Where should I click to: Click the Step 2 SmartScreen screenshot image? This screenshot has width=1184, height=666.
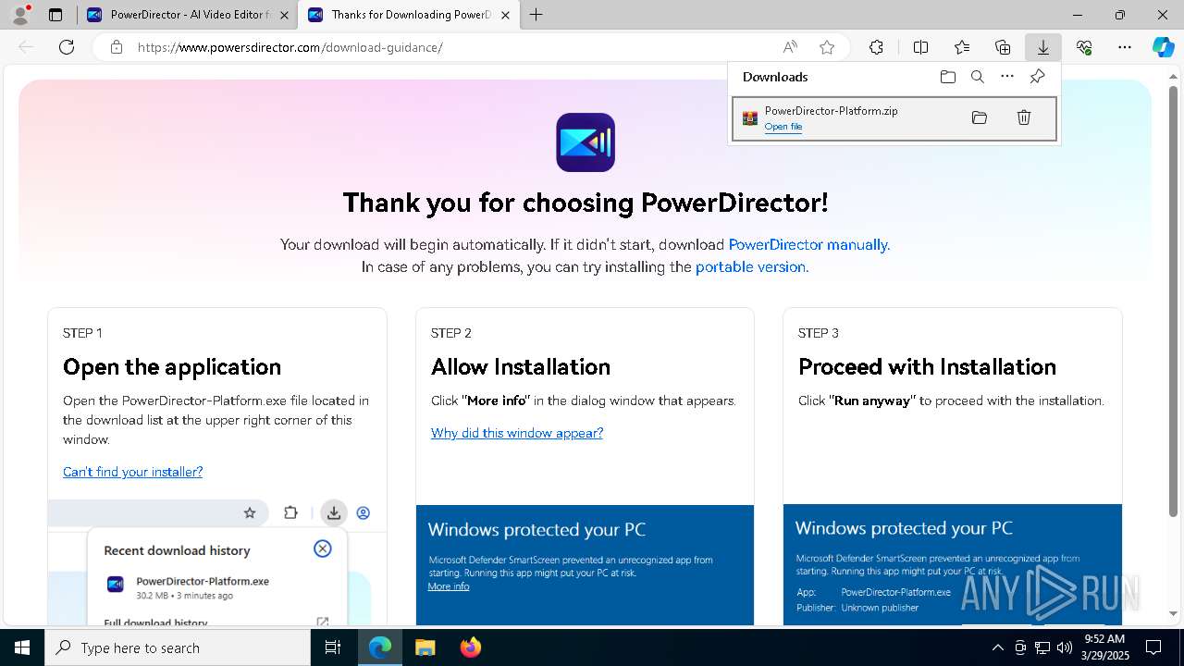(x=585, y=564)
